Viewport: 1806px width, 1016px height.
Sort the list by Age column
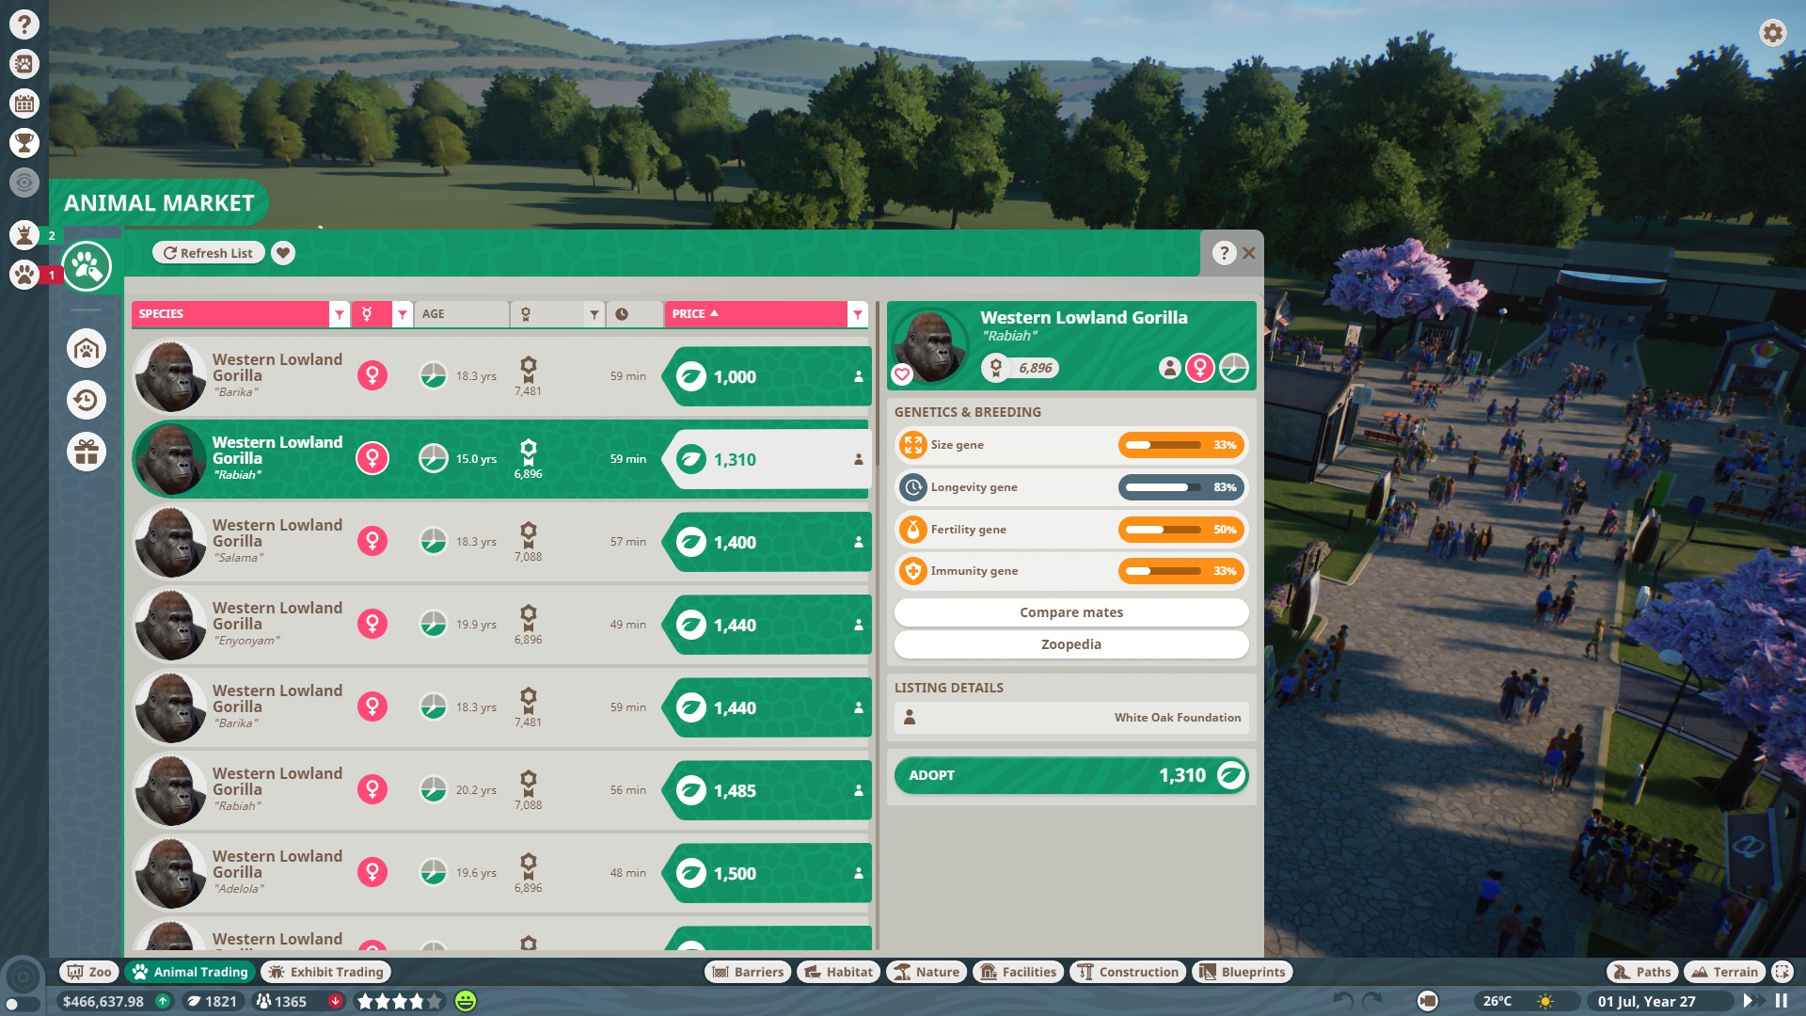click(x=460, y=314)
